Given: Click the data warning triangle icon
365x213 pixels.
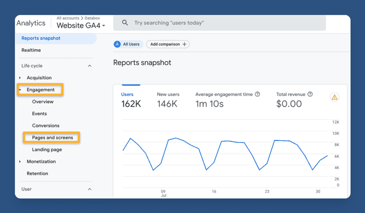Looking at the screenshot, I should [334, 97].
